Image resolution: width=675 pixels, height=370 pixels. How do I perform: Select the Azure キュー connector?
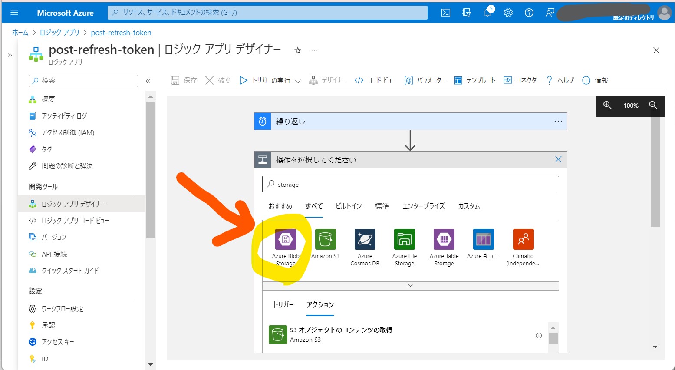click(484, 244)
